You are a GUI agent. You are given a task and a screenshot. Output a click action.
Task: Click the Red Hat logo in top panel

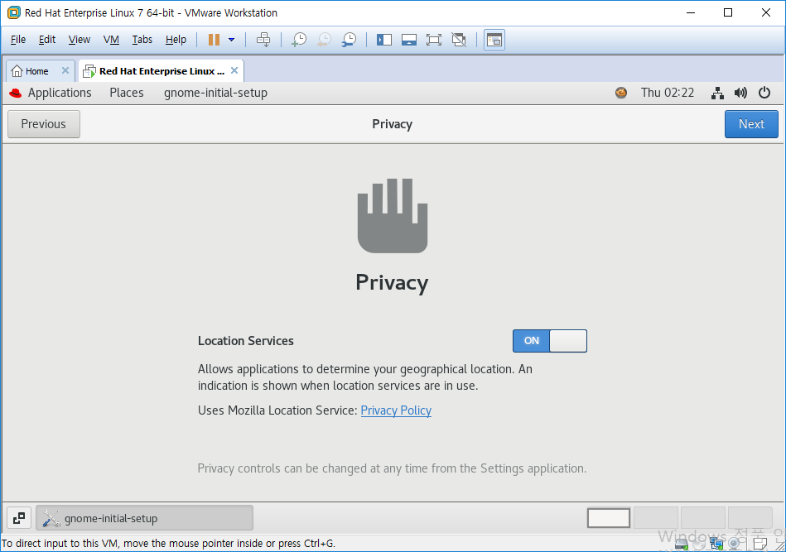(16, 93)
